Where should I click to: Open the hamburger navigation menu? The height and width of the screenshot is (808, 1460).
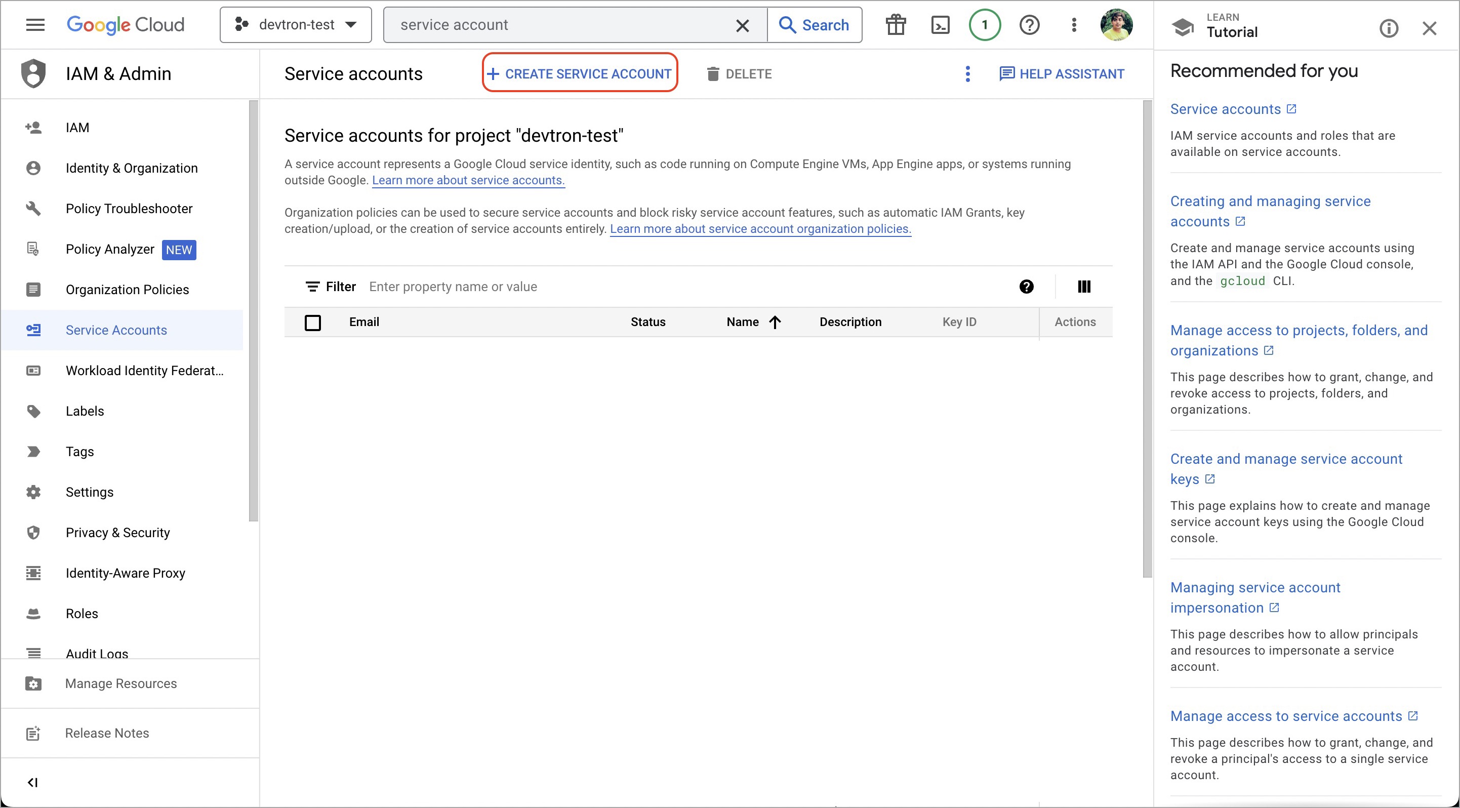coord(35,25)
